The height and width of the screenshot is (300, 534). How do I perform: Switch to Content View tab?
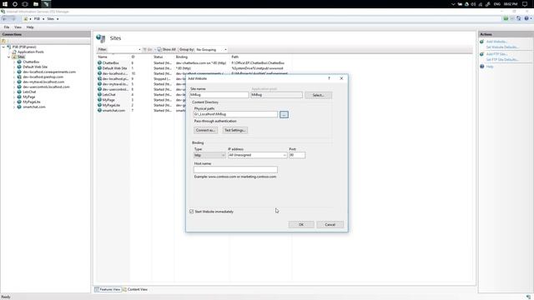[x=135, y=289]
